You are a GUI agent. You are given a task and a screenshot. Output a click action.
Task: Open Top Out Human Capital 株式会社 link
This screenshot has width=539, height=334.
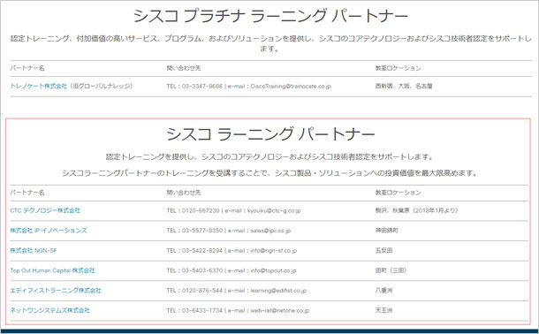pos(52,270)
